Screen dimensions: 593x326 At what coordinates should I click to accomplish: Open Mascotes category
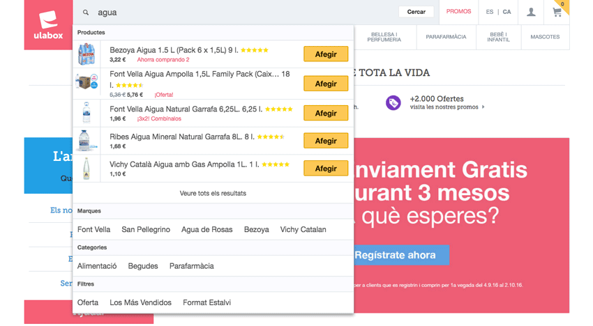(545, 37)
